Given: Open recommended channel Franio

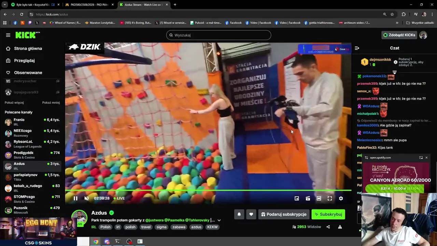Looking at the screenshot, I should 32,122.
